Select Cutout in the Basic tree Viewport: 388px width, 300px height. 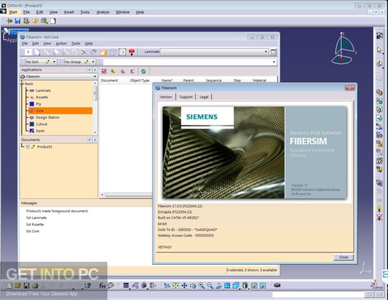click(41, 124)
